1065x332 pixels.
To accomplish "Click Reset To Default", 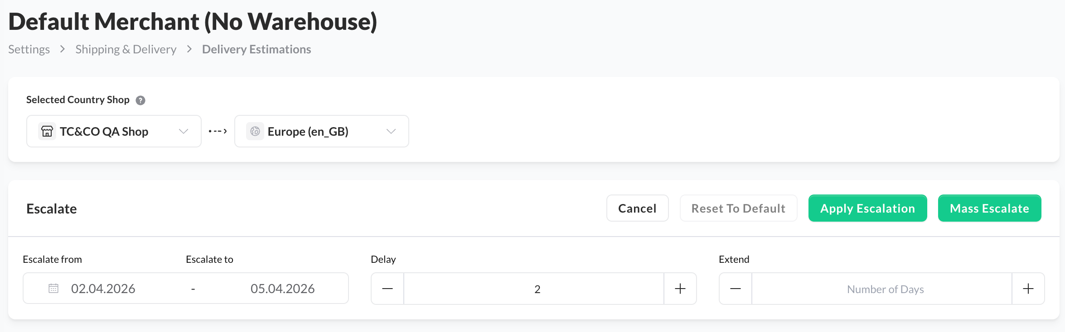I will pyautogui.click(x=738, y=208).
